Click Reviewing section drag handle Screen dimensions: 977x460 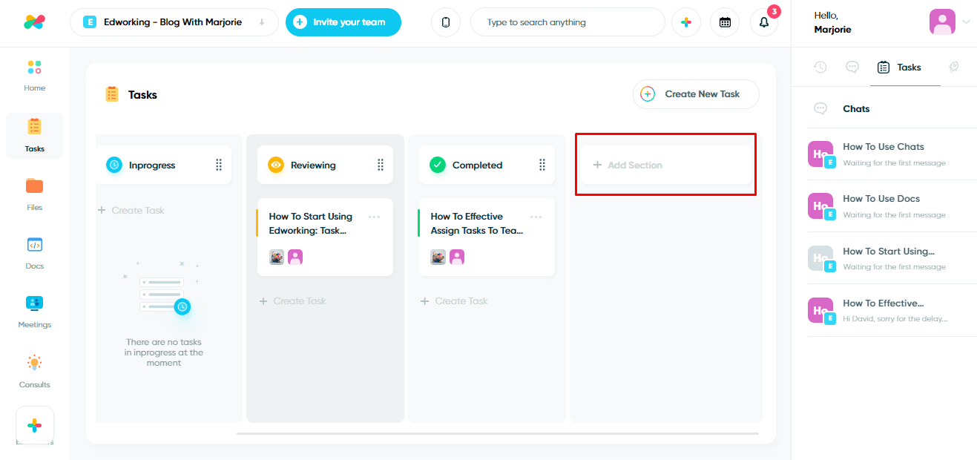pyautogui.click(x=380, y=165)
